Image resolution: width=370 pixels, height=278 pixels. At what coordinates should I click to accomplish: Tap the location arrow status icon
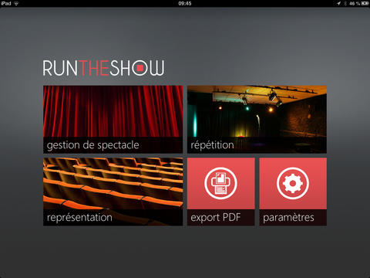click(338, 3)
